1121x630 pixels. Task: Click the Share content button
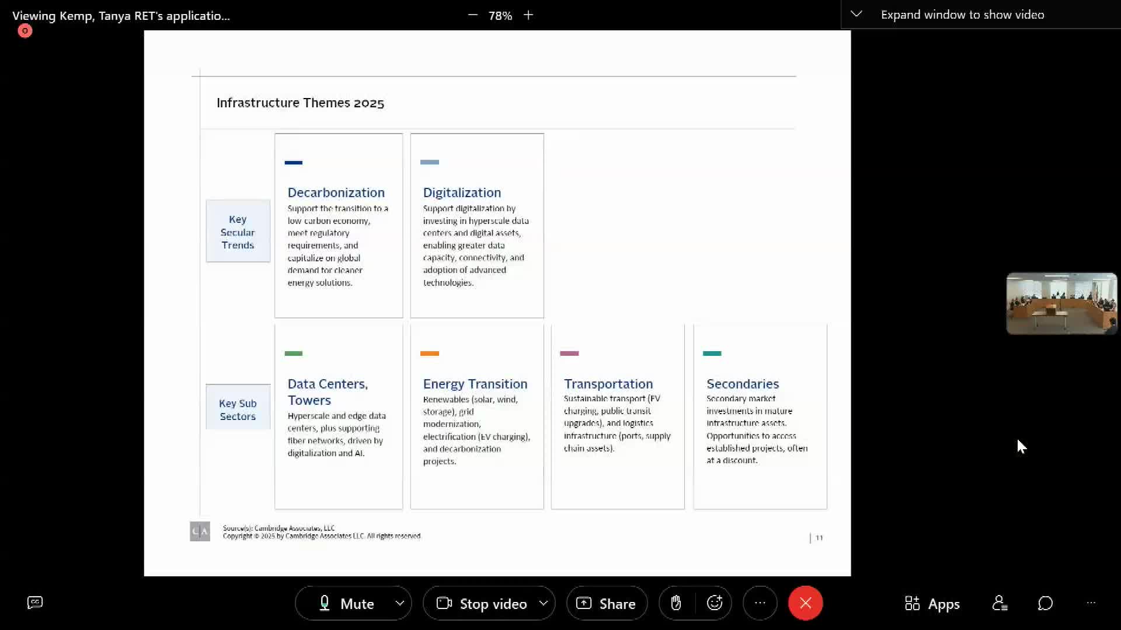point(607,604)
